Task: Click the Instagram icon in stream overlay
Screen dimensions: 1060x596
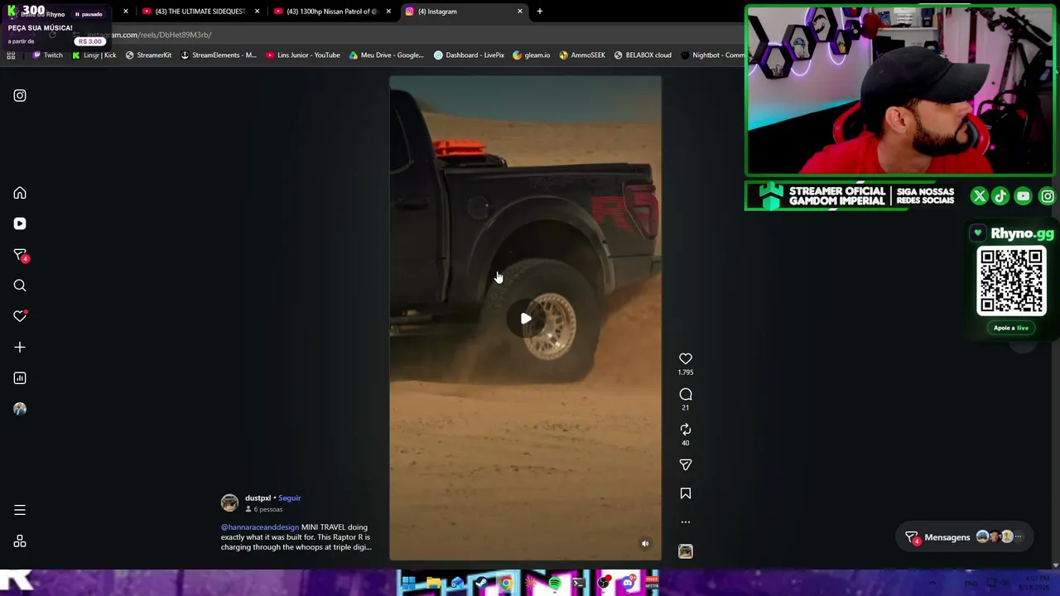Action: (1048, 196)
